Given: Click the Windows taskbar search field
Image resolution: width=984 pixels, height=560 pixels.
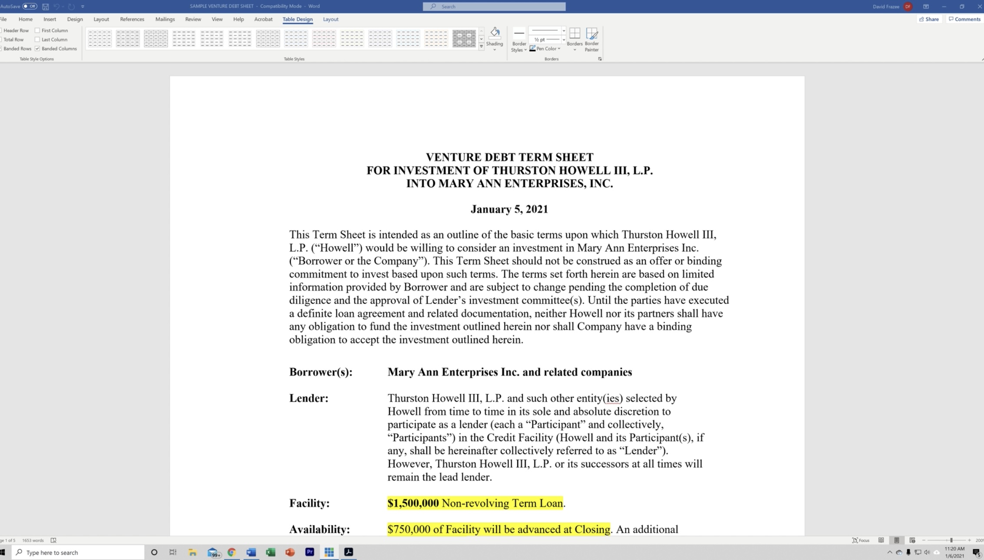Looking at the screenshot, I should 78,552.
